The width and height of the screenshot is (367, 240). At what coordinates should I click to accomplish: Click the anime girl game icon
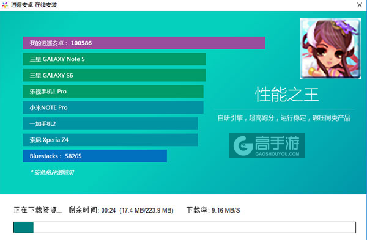click(330, 49)
